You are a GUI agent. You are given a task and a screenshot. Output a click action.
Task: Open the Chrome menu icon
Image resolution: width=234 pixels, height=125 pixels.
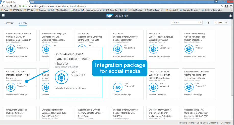[231, 6]
